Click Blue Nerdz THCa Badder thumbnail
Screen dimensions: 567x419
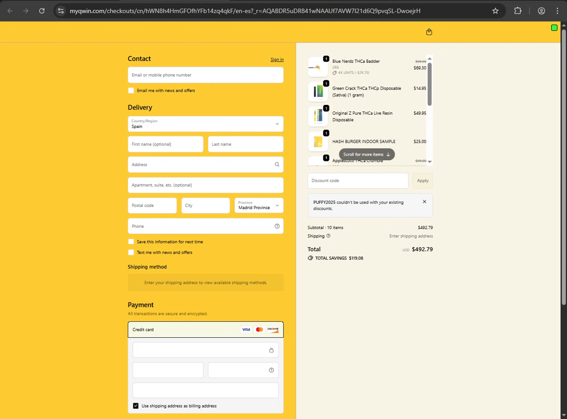tap(318, 67)
